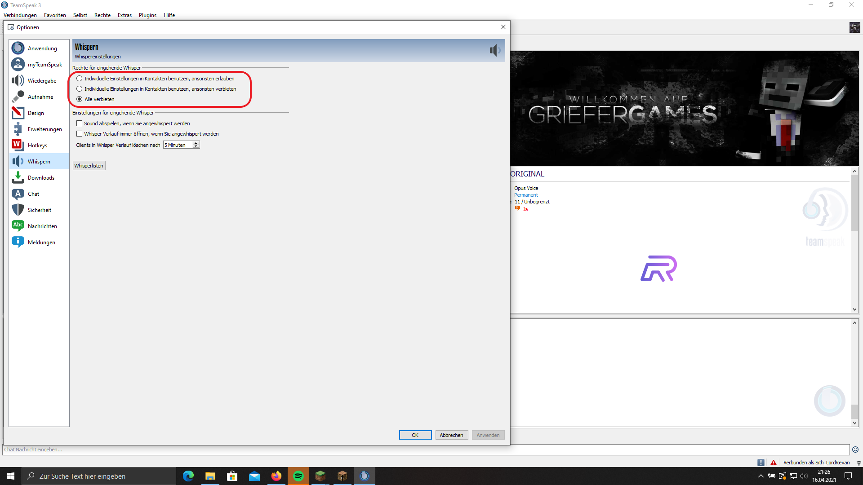
Task: Open the Anwendung settings icon
Action: pos(18,48)
